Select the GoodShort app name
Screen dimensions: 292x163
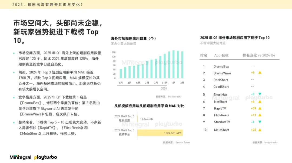(x=221, y=87)
